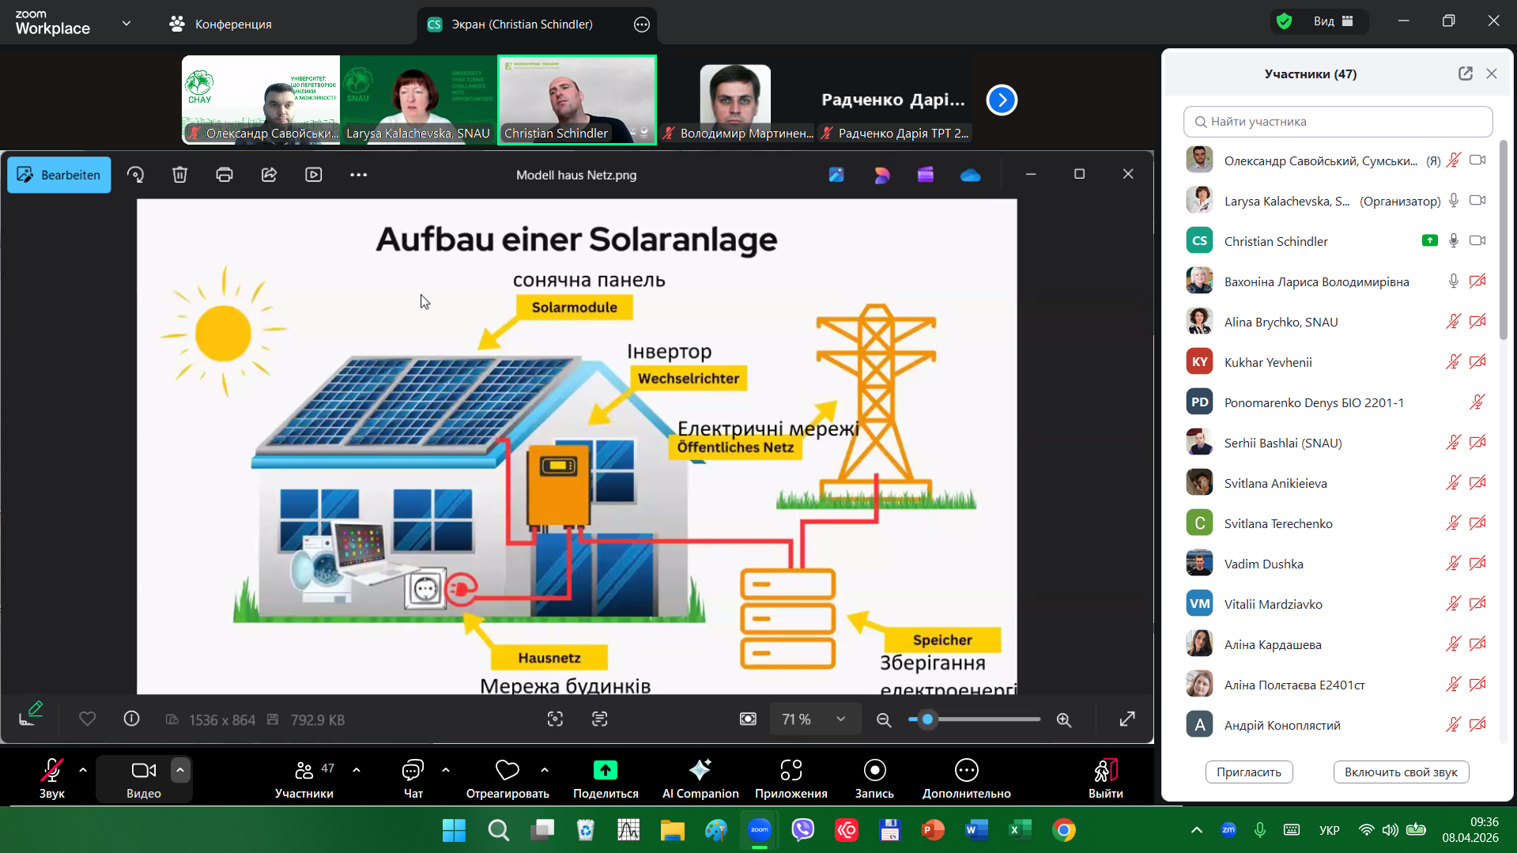Click the green Share screen icon

tap(605, 770)
